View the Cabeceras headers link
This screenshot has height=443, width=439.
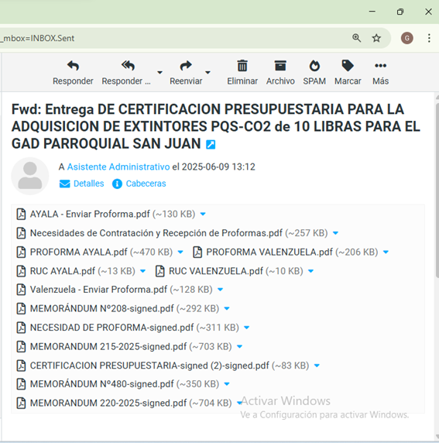139,184
